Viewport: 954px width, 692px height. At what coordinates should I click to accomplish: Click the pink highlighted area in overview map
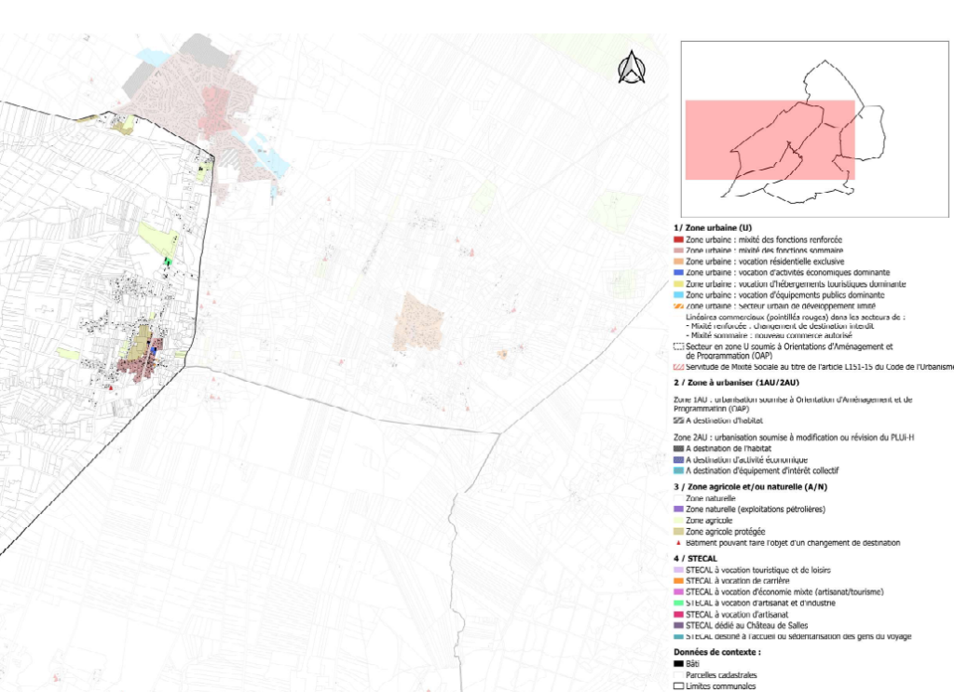pyautogui.click(x=770, y=140)
